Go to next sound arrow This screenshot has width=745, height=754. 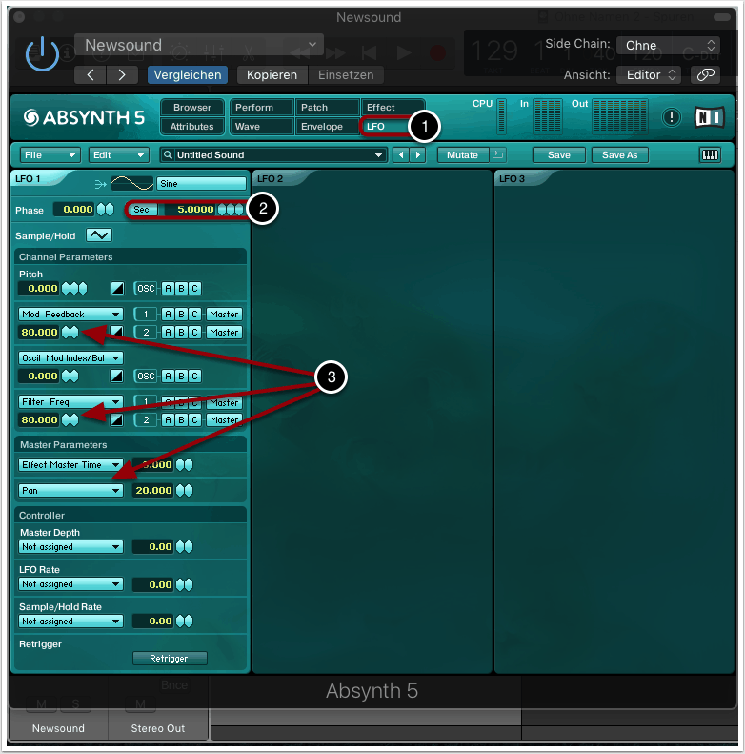pyautogui.click(x=417, y=154)
